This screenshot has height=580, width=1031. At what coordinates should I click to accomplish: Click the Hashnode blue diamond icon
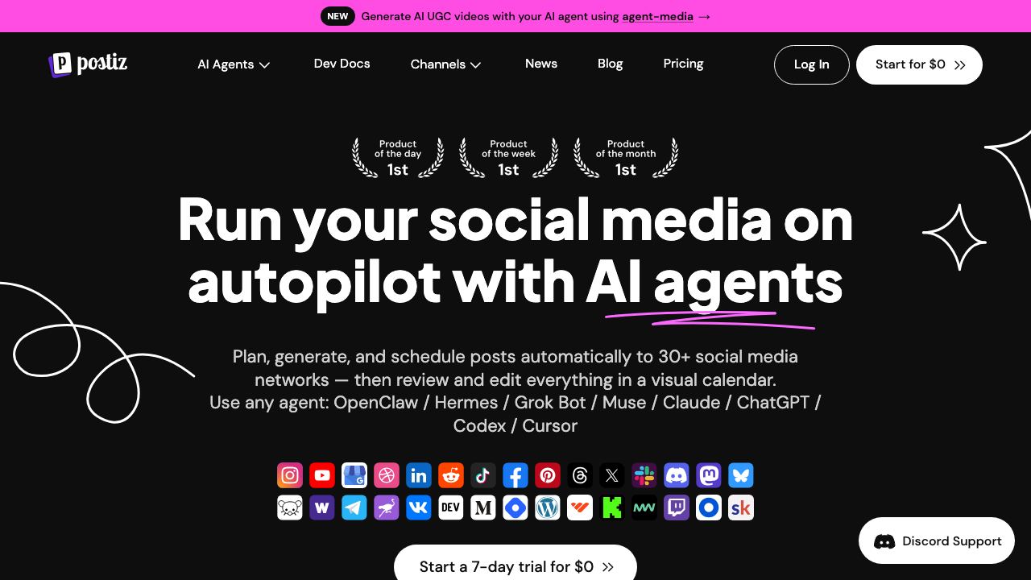[x=515, y=507]
